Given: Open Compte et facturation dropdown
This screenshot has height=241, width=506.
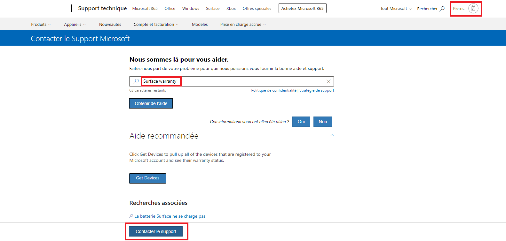Looking at the screenshot, I should pyautogui.click(x=156, y=25).
